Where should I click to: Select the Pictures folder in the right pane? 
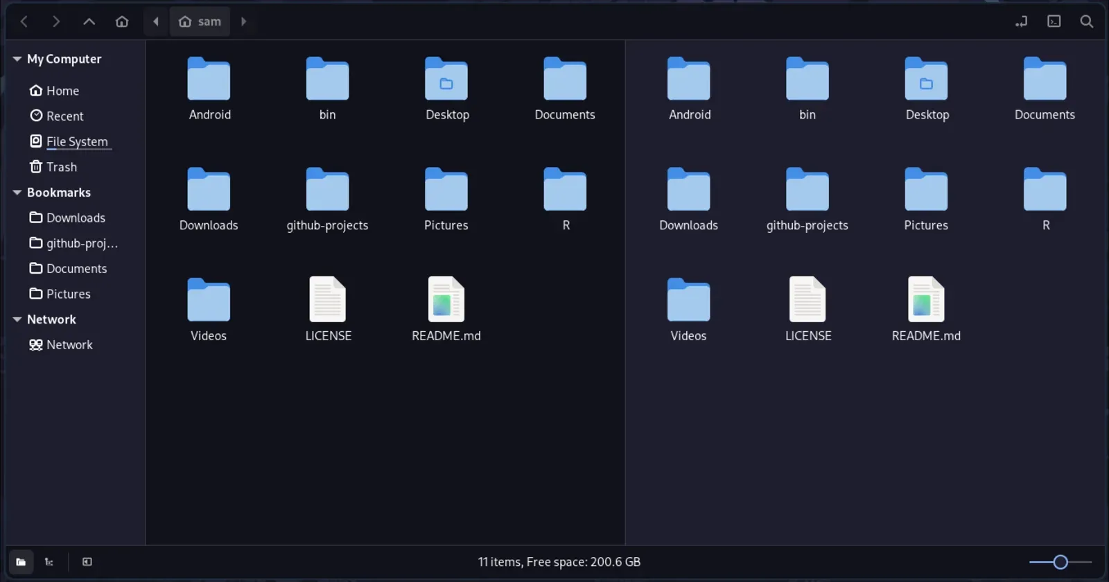(926, 200)
